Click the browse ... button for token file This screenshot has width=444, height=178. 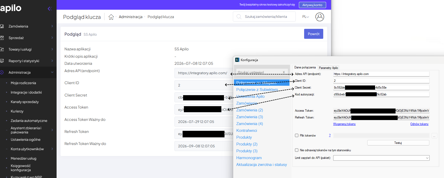(x=434, y=136)
